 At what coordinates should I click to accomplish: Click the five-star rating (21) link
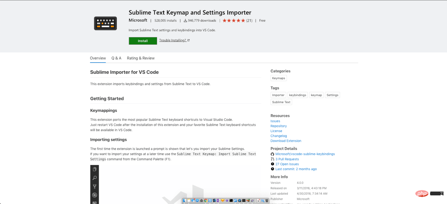(237, 20)
